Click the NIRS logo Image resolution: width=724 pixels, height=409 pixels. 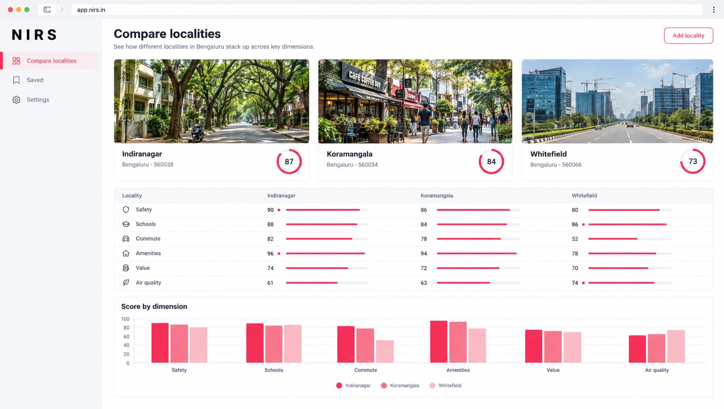click(34, 35)
